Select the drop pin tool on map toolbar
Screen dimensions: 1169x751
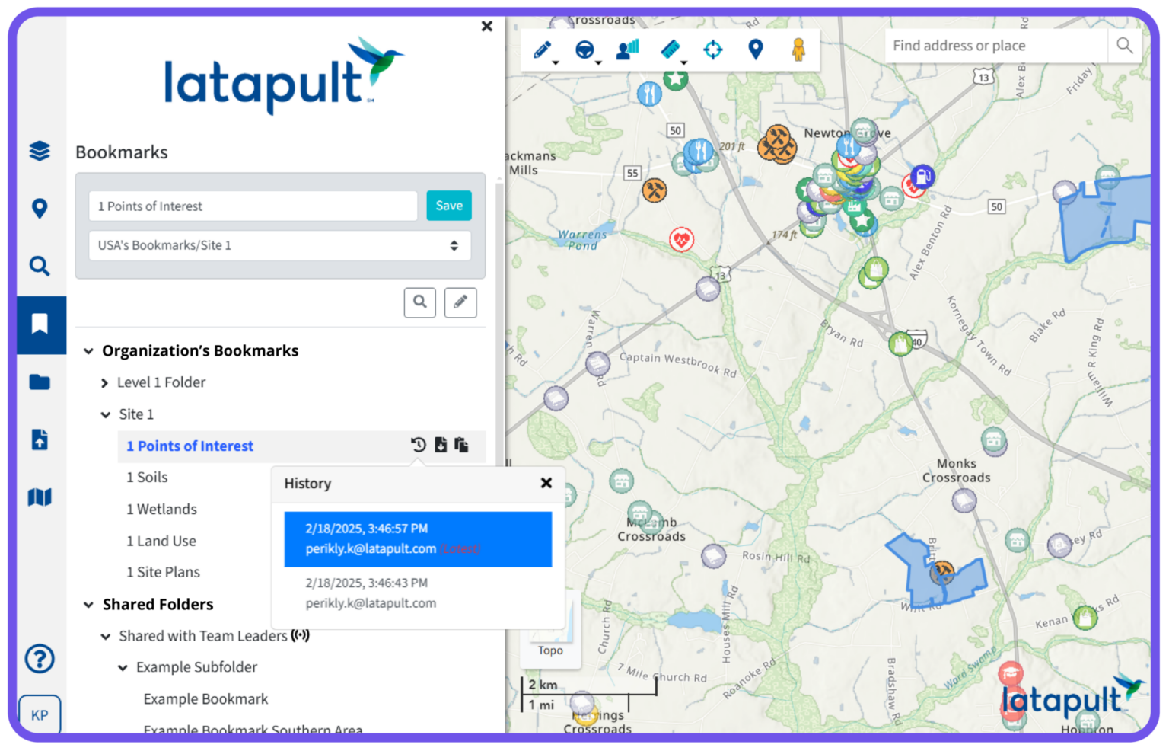(756, 50)
